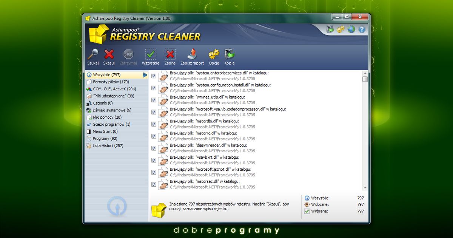Click the help question mark icon
Viewport: 453px width, 238px height.
(x=362, y=29)
